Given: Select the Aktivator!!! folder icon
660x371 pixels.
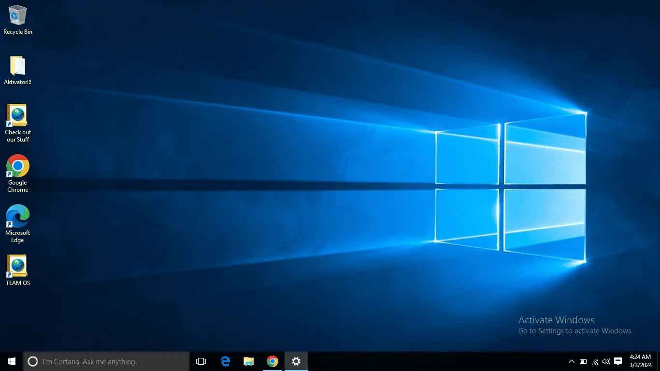Looking at the screenshot, I should [x=18, y=71].
